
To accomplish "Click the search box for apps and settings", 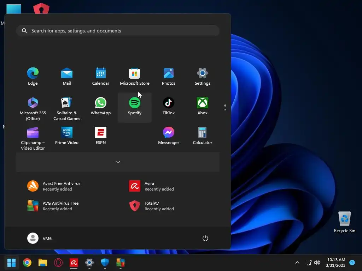I will tap(117, 31).
